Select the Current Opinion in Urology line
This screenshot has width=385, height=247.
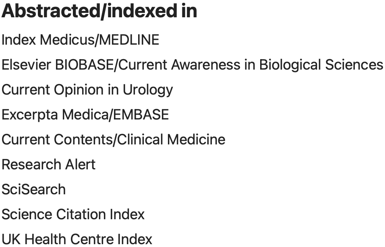(x=87, y=90)
